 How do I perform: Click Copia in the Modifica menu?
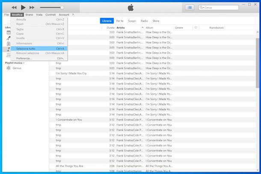click(x=39, y=34)
